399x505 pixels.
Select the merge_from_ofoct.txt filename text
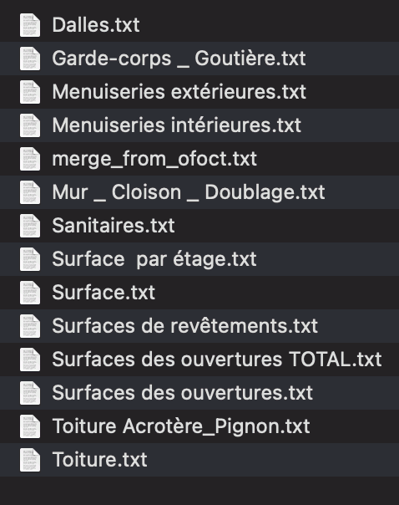(x=154, y=159)
